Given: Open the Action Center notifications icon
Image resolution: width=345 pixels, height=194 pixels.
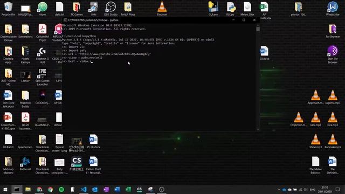Looking at the screenshot, I should [338, 189].
